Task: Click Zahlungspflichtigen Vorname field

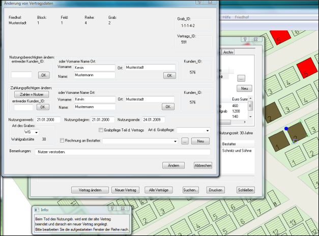Action: point(95,99)
